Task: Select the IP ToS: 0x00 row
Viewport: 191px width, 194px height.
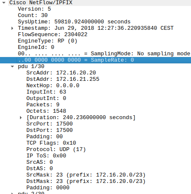Action: [x=46, y=156]
